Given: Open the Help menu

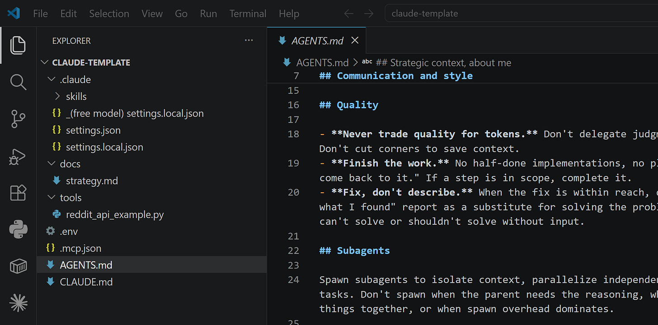Looking at the screenshot, I should [x=289, y=14].
